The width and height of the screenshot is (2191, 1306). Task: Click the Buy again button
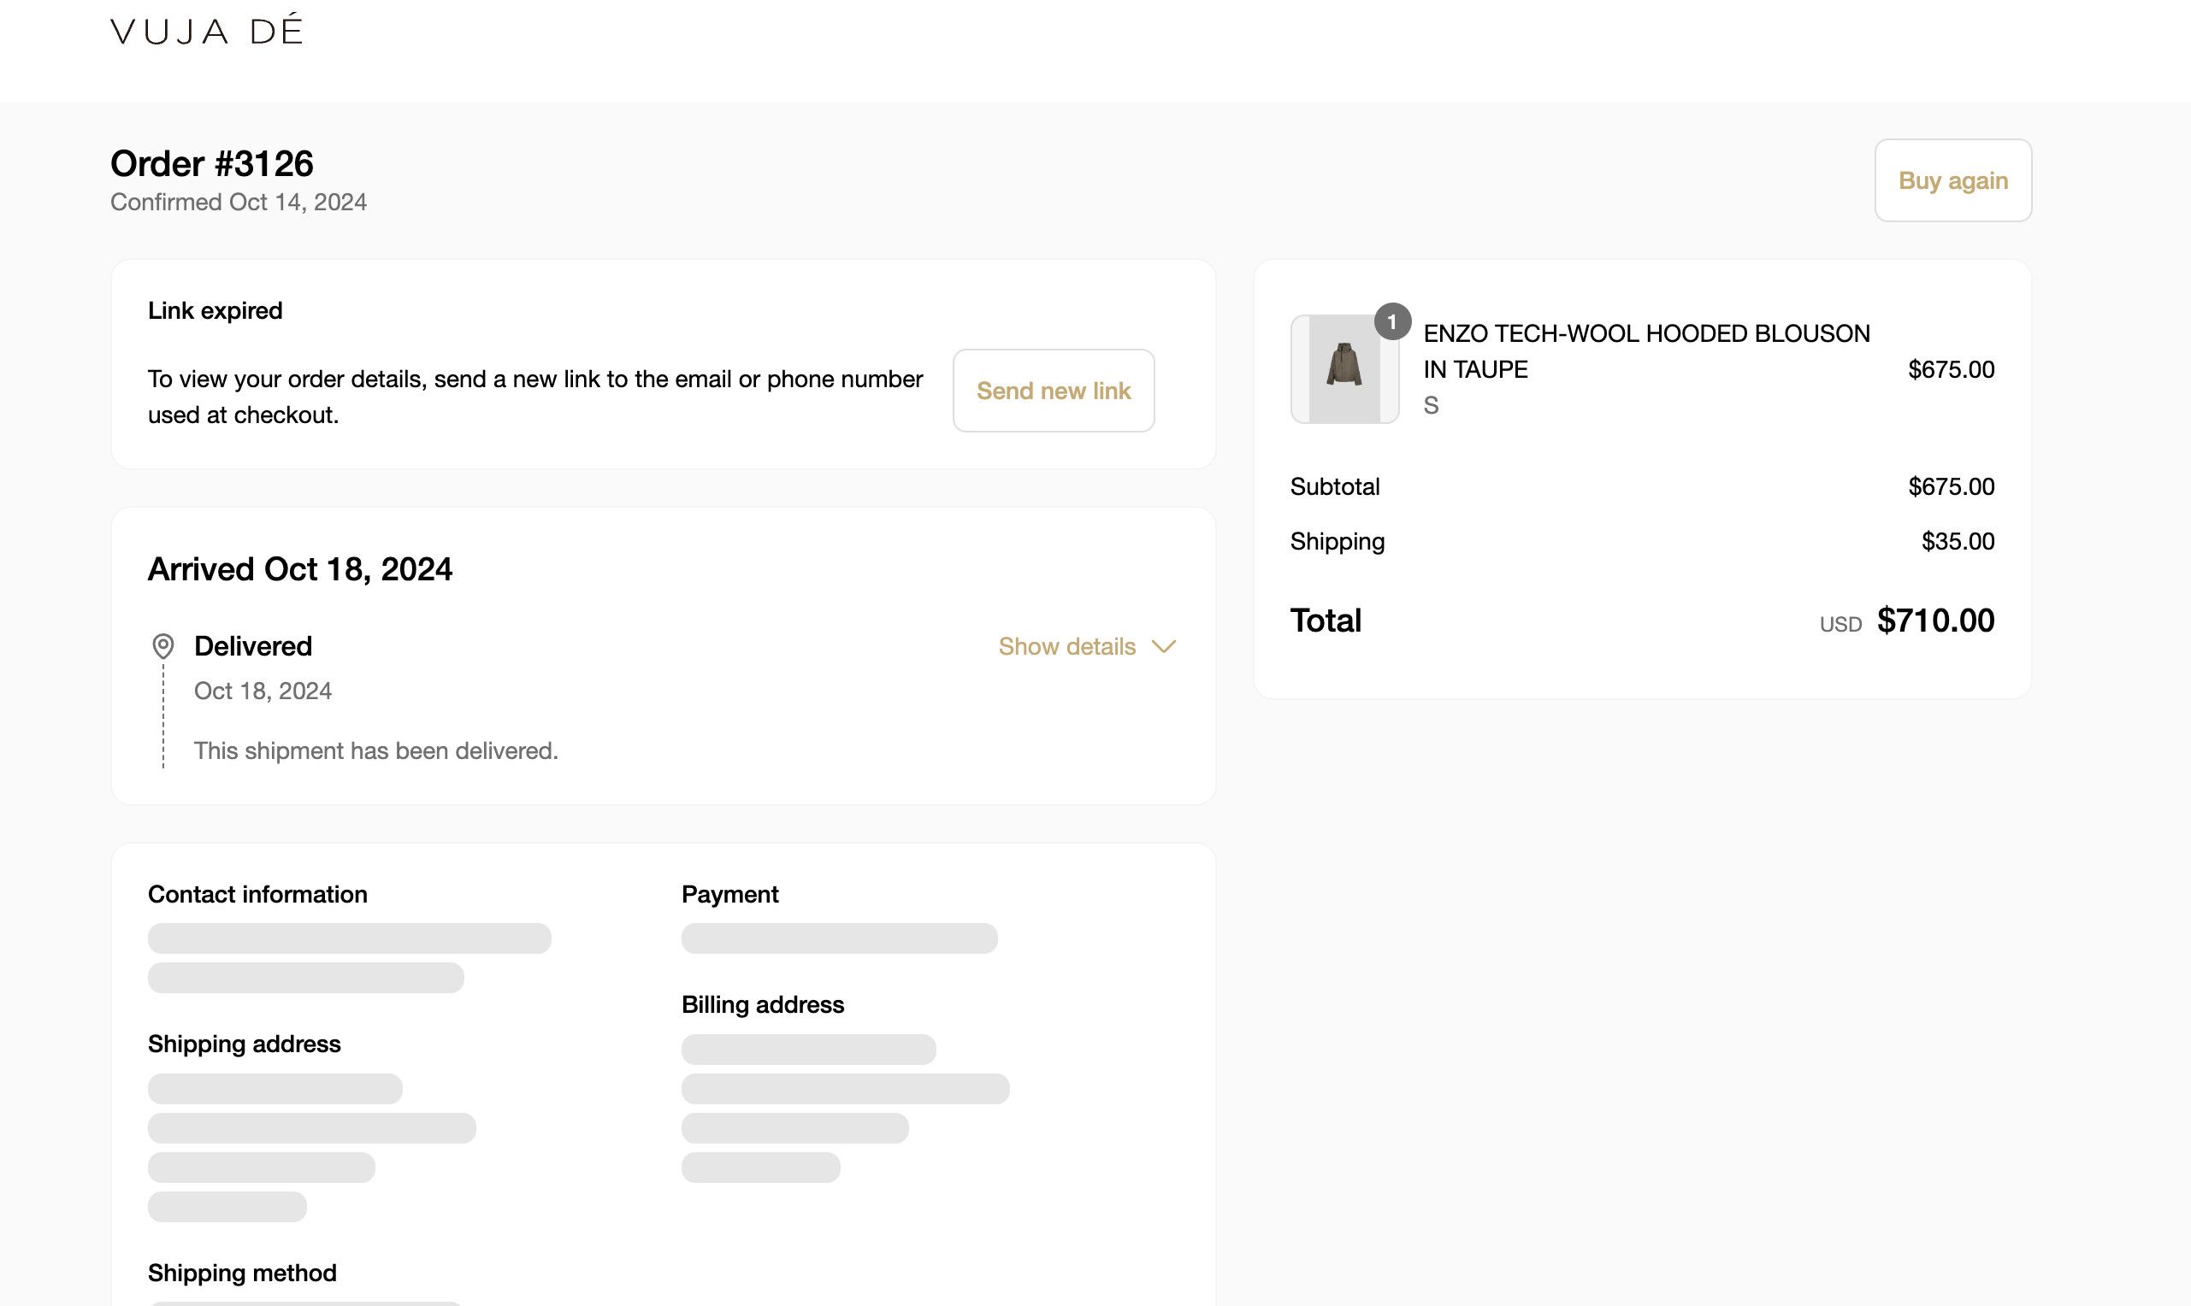coord(1952,180)
